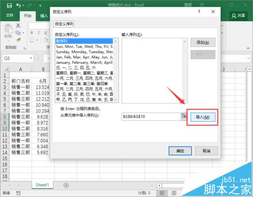Switch to the 插入 ribbon tab
This screenshot has height=197, width=253.
pos(44,16)
